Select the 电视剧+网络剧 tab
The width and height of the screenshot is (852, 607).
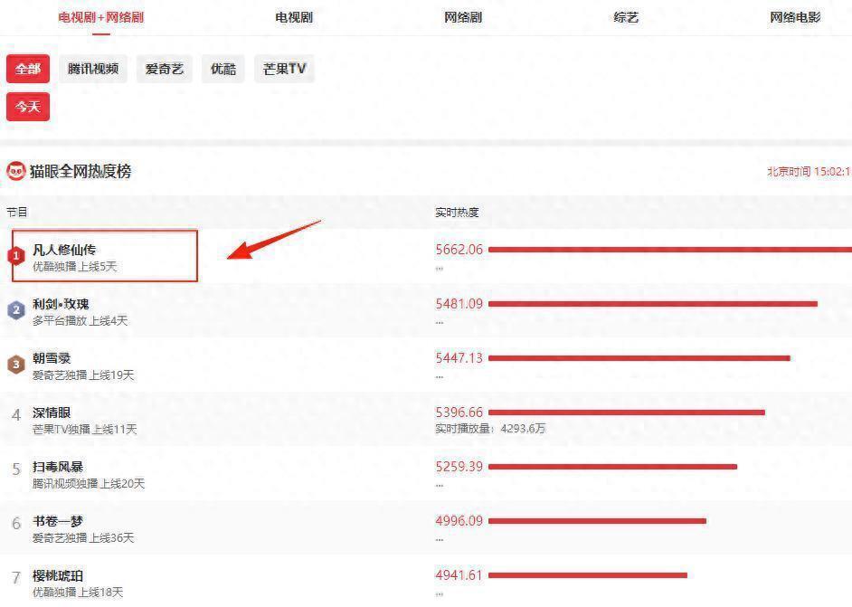click(x=100, y=17)
